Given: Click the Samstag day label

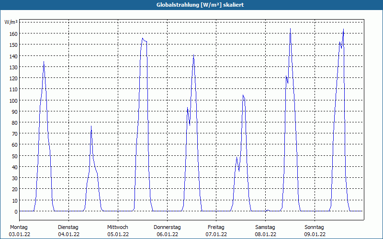Looking at the screenshot, I should point(265,227).
